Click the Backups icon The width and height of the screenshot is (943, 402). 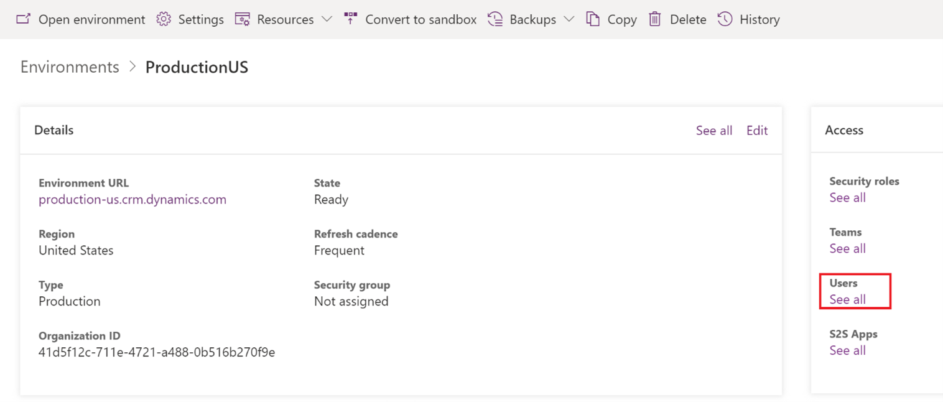pyautogui.click(x=495, y=19)
